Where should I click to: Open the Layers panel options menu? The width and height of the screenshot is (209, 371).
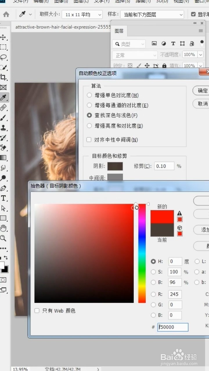[x=201, y=31]
